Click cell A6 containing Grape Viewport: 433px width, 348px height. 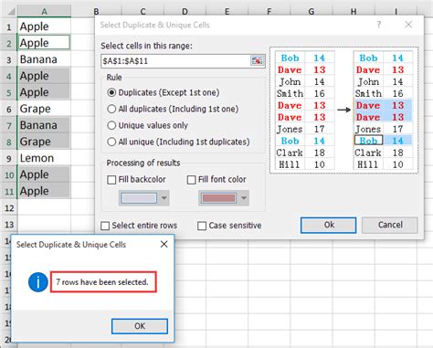click(44, 109)
